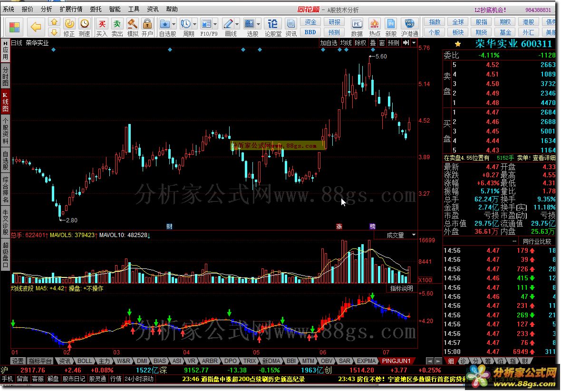This screenshot has width=561, height=391.
Task: Click the yellow star beside 荣华实业
Action: 458,44
